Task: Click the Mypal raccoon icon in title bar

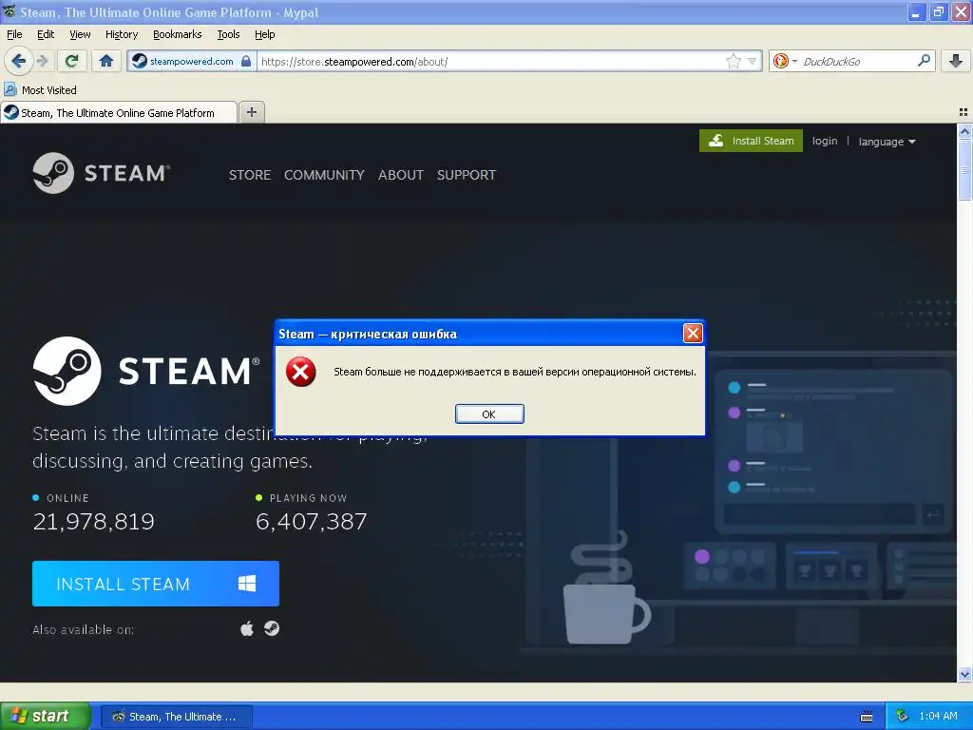Action: pos(9,11)
